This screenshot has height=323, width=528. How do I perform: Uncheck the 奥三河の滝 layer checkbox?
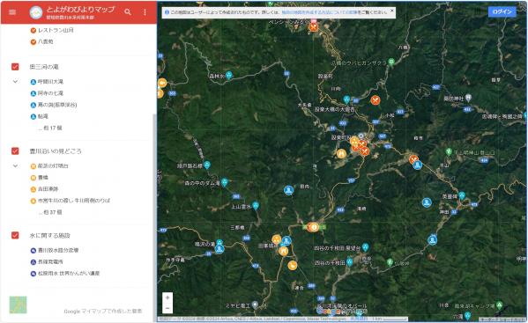15,67
